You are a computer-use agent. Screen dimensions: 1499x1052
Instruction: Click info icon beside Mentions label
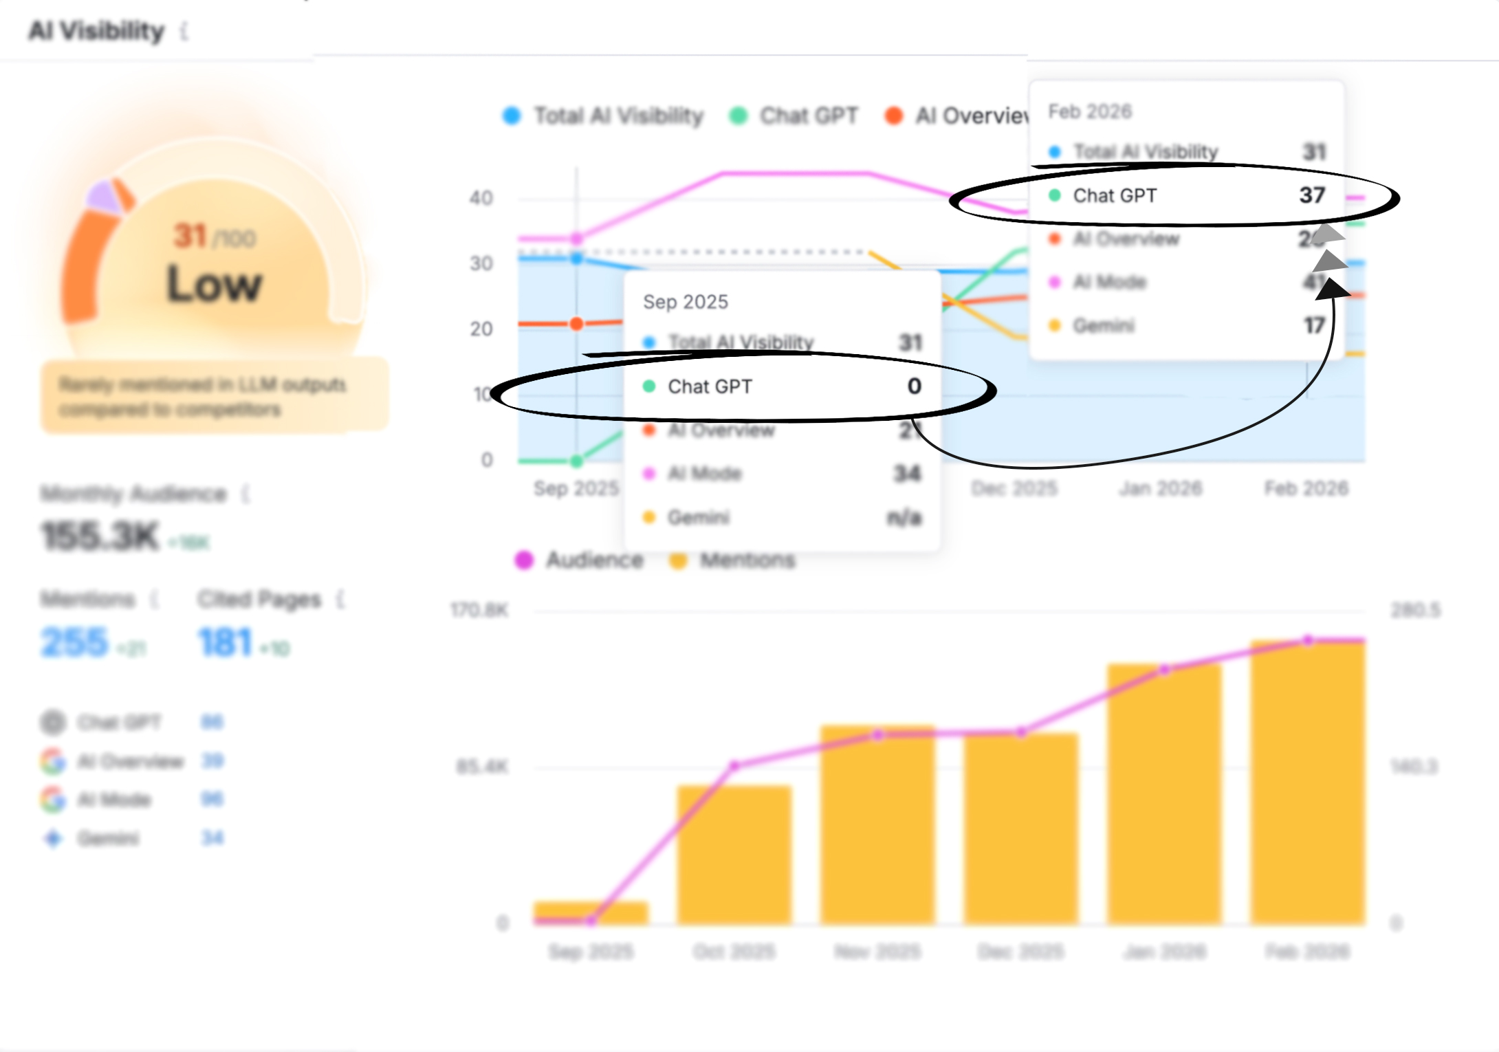click(x=155, y=600)
